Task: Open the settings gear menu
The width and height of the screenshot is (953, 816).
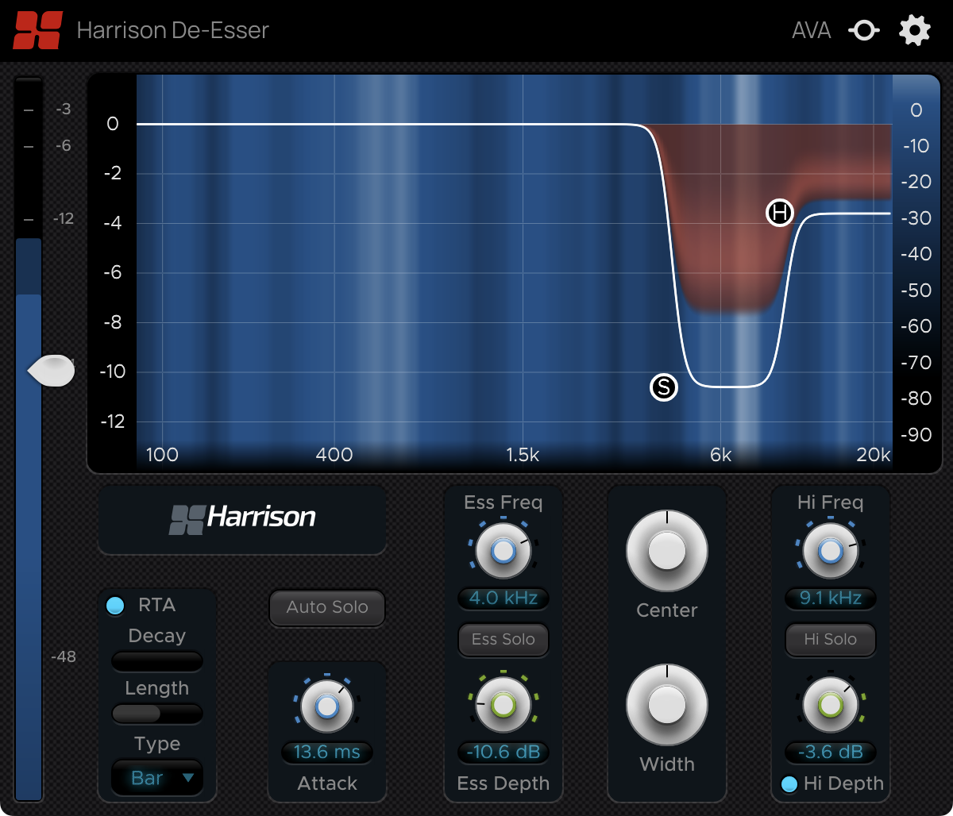Action: tap(914, 31)
